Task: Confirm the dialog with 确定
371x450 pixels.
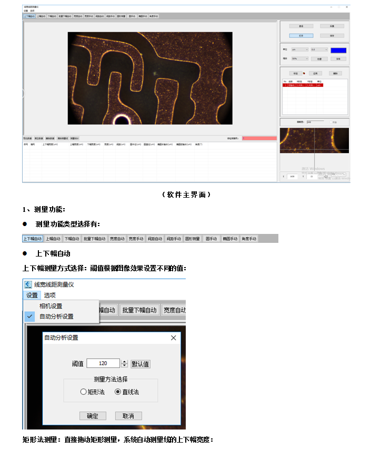Action: 92,416
